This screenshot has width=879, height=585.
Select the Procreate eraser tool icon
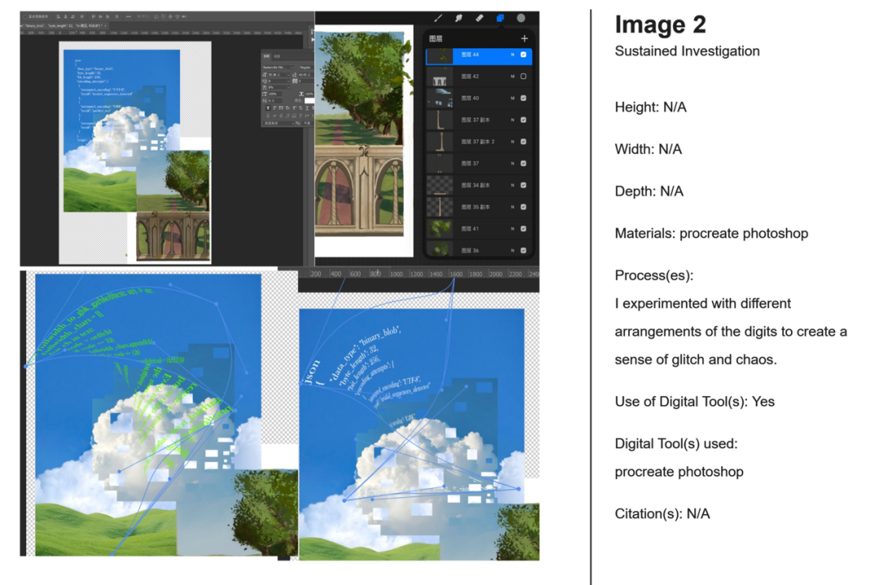pos(479,18)
